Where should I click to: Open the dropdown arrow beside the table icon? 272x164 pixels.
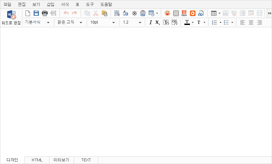coord(219,13)
